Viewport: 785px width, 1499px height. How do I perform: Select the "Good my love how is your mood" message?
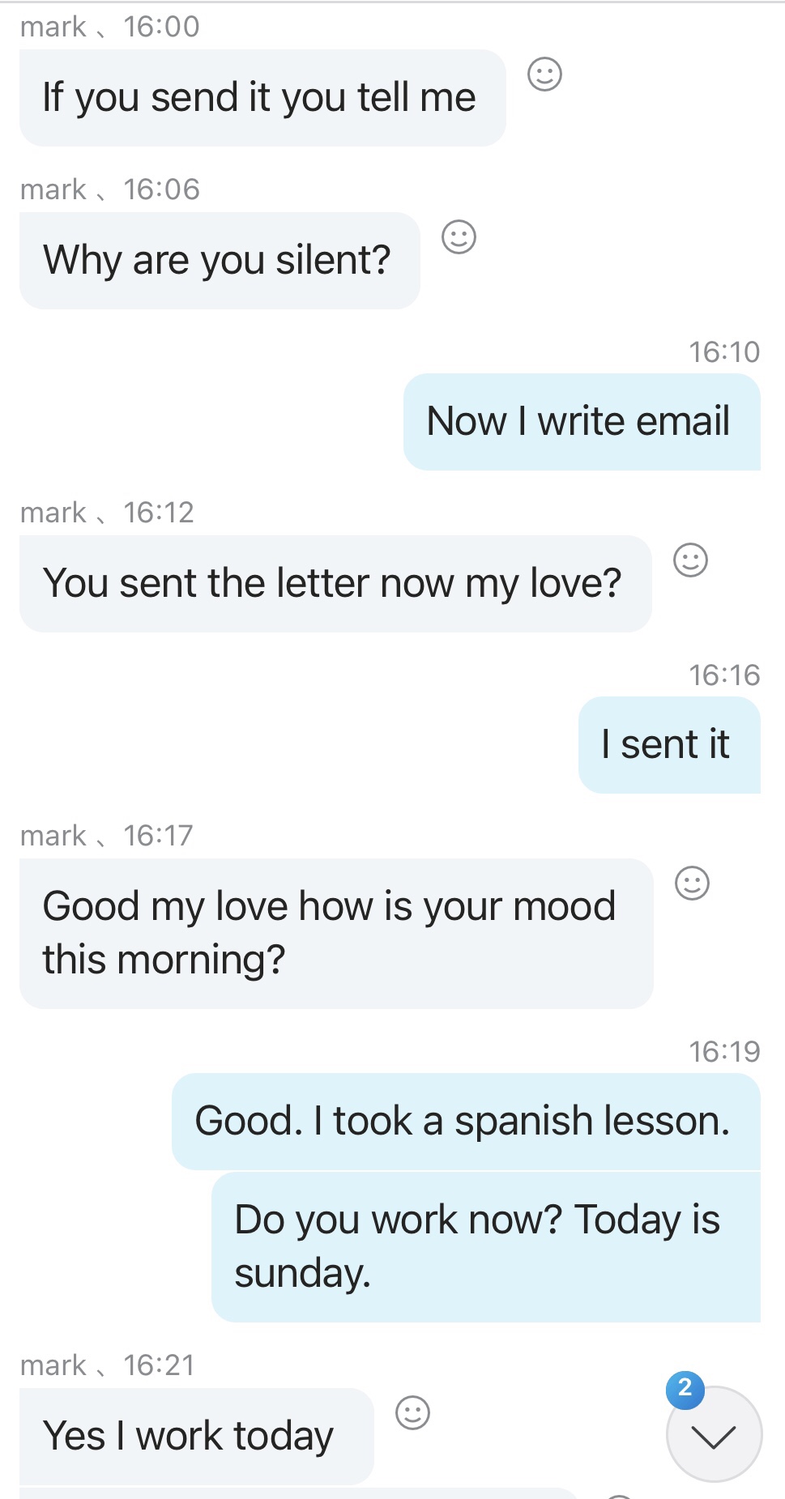[334, 933]
